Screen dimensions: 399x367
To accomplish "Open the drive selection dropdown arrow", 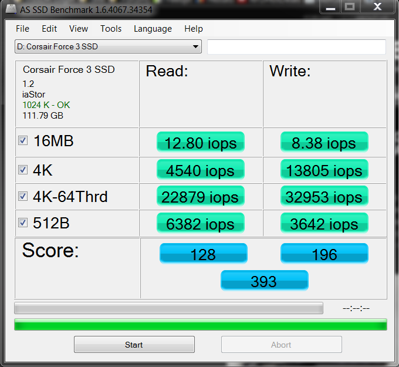I will click(195, 47).
